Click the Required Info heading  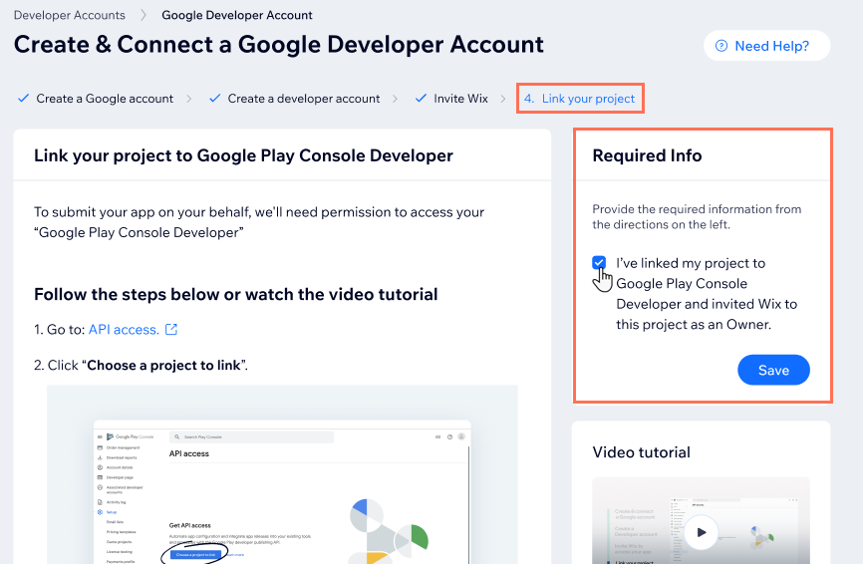pos(647,155)
